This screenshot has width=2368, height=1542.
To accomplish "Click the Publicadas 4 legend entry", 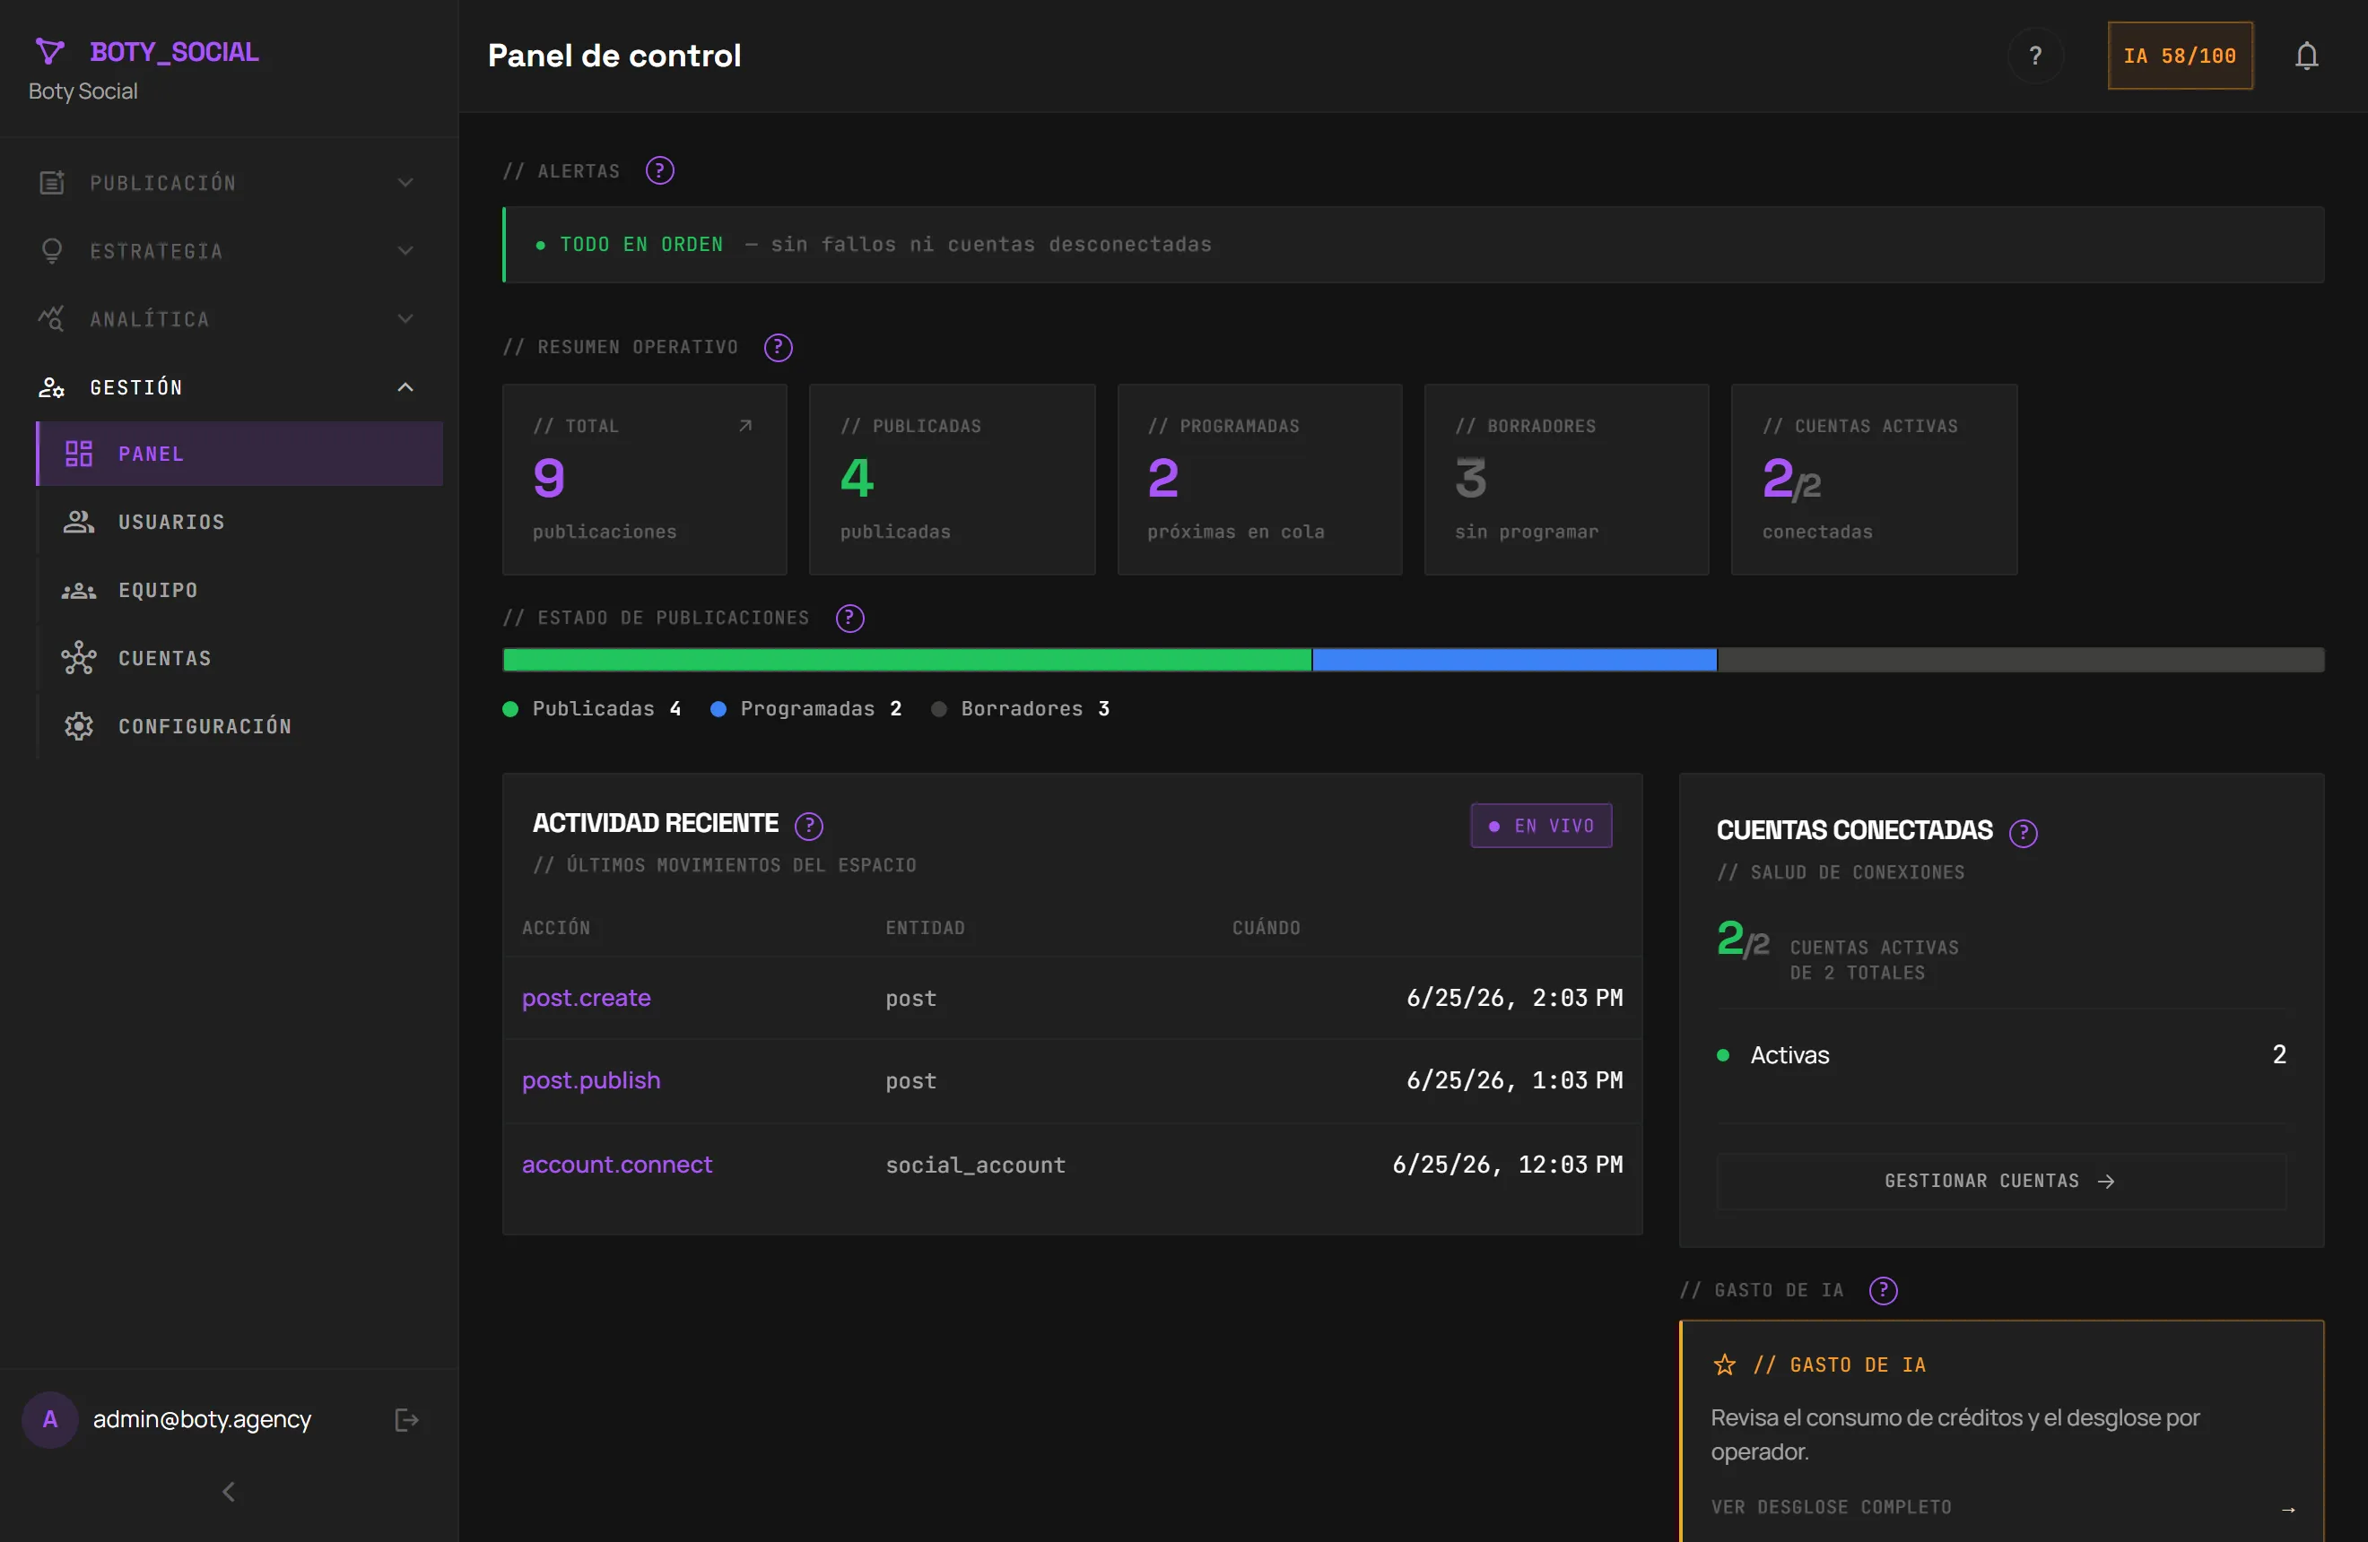I will click(592, 709).
